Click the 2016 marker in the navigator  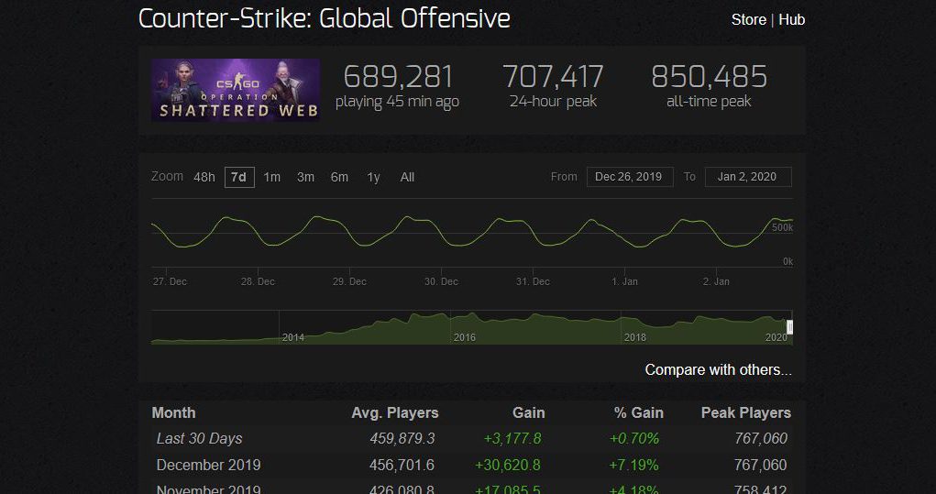[x=465, y=337]
